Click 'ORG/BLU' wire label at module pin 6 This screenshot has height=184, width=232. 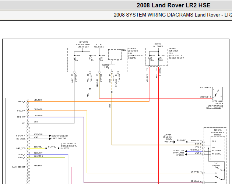[x=38, y=116]
